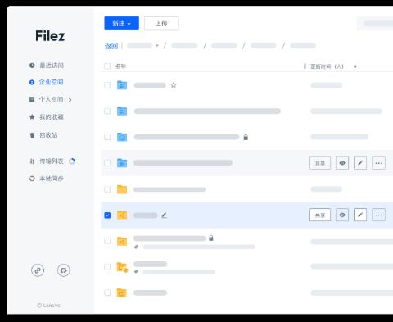Tick the checkbox of the last yellow folder row
Screen dimensions: 393x322
click(x=107, y=293)
